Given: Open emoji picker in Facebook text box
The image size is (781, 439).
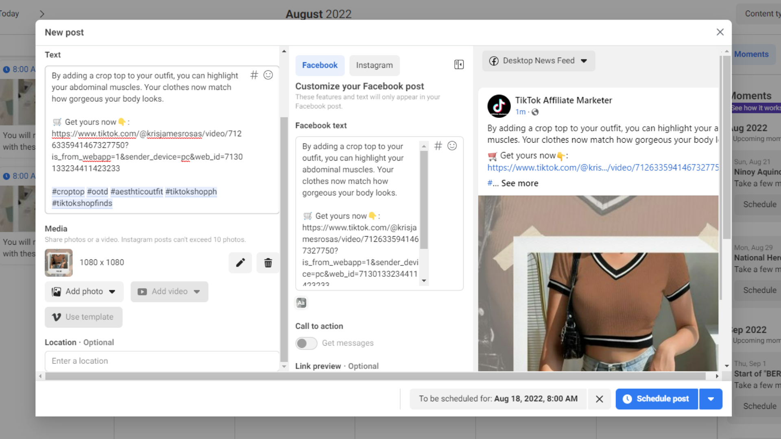Looking at the screenshot, I should 452,146.
